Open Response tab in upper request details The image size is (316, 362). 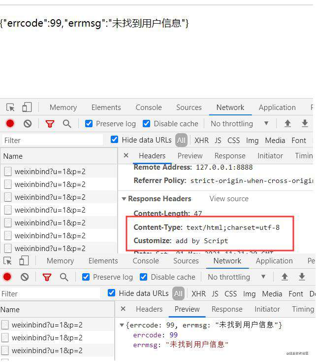click(230, 156)
